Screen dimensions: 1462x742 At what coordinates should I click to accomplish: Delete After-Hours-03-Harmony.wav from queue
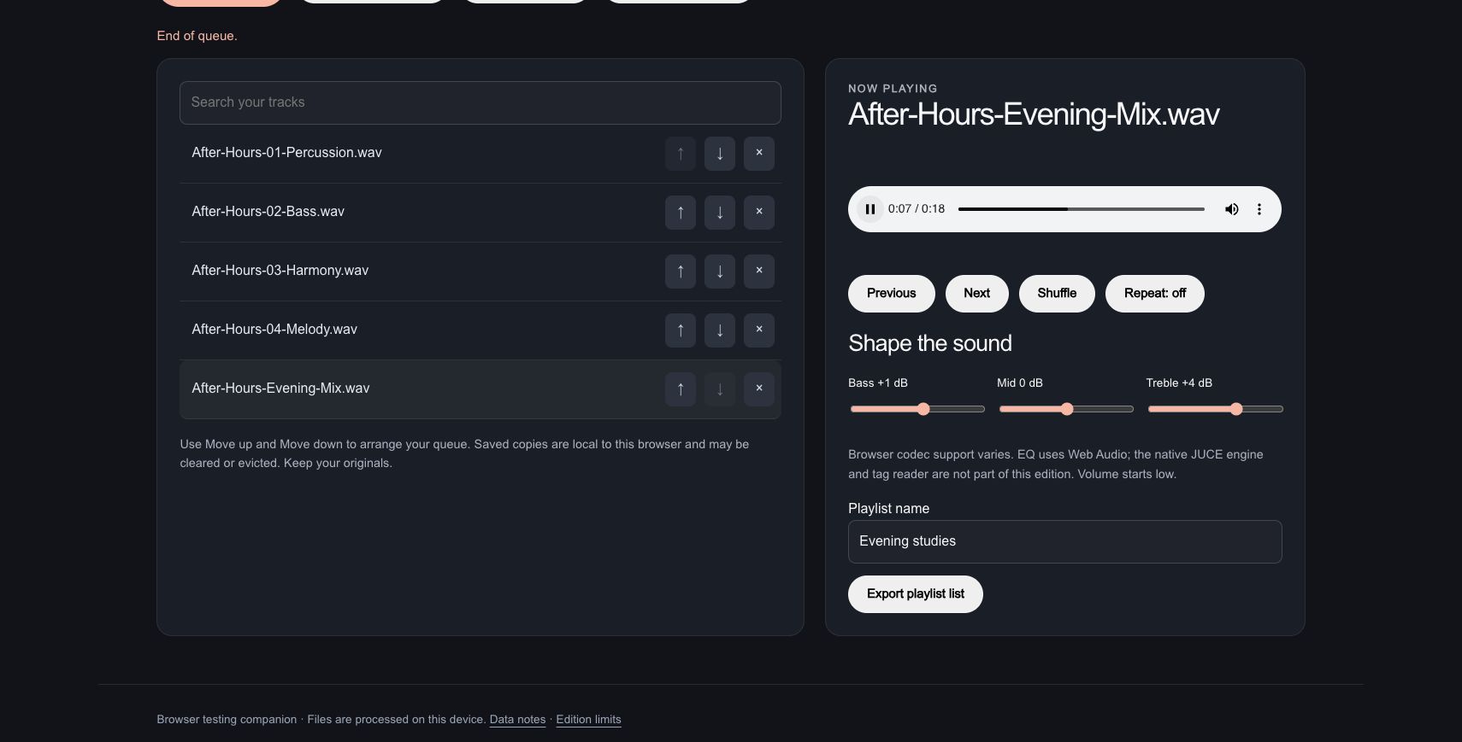pyautogui.click(x=759, y=272)
